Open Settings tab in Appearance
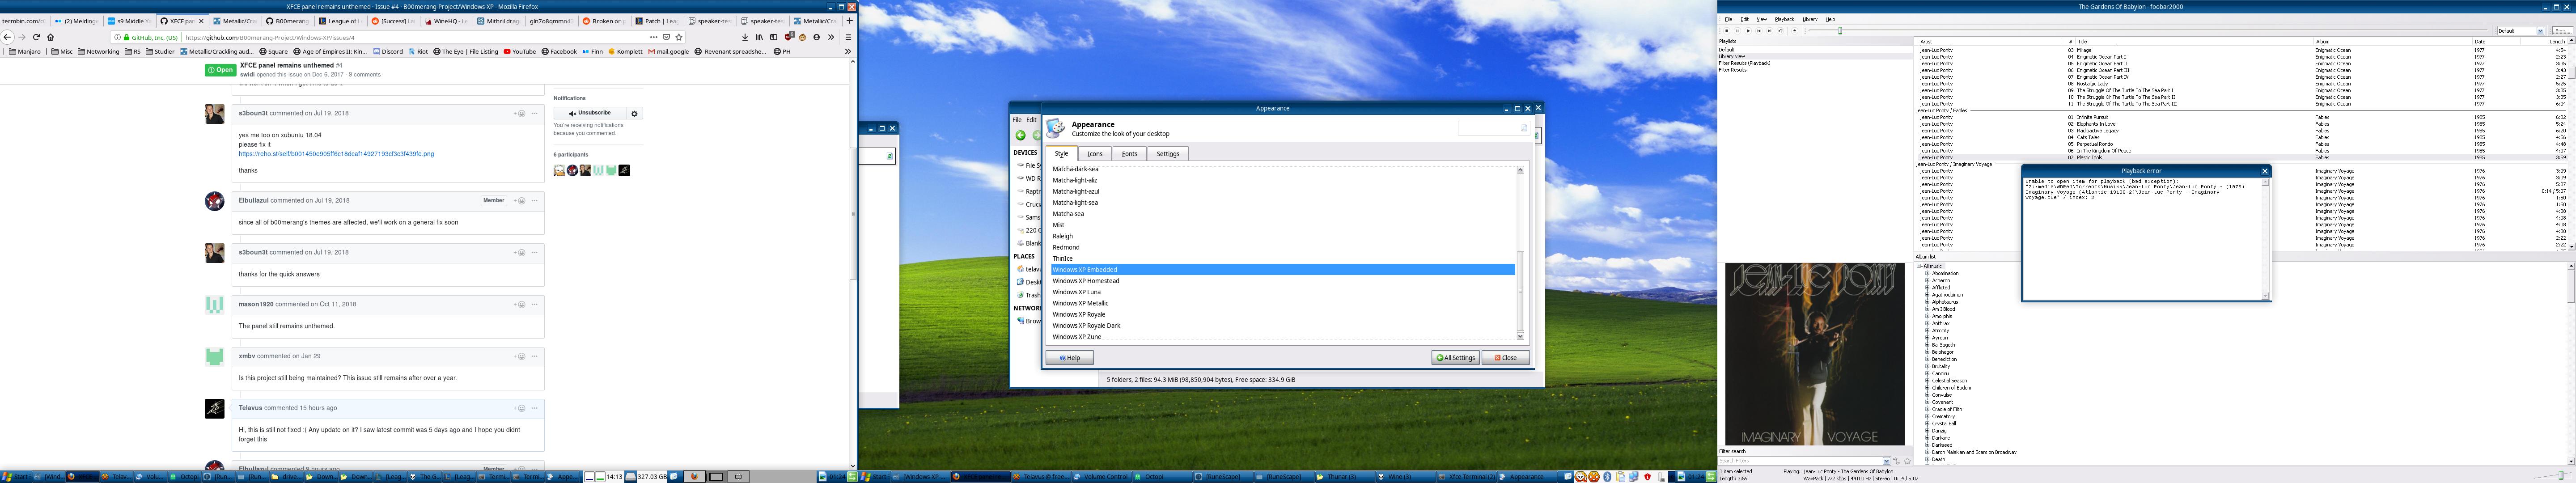The image size is (2576, 483). point(1168,154)
